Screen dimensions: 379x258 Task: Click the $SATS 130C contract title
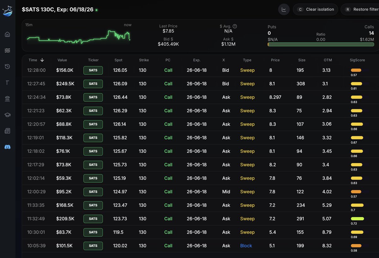pos(57,9)
